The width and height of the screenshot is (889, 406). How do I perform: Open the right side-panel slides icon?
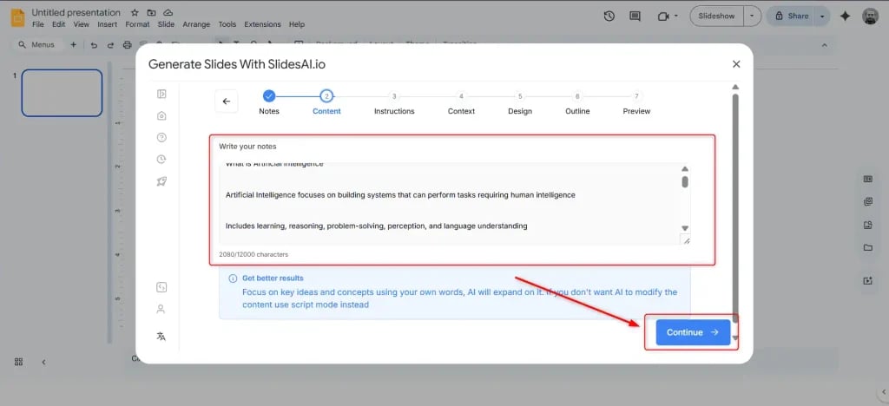click(867, 179)
